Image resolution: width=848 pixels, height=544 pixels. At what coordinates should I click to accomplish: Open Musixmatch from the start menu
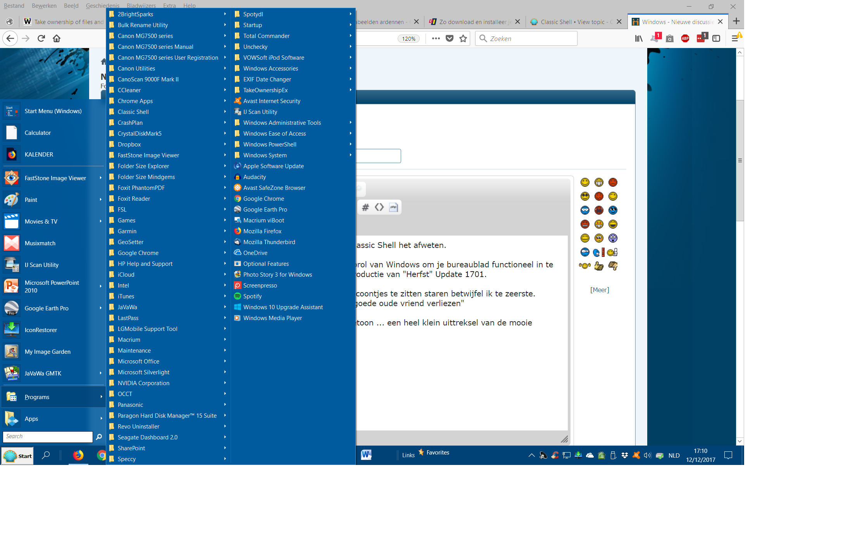[x=53, y=243]
